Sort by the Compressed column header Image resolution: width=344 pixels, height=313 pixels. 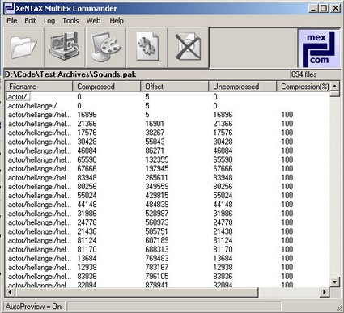(x=107, y=87)
